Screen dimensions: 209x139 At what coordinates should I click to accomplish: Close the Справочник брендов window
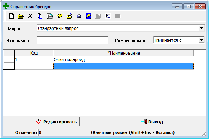tap(200, 7)
